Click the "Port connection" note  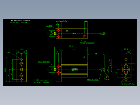point(88,44)
